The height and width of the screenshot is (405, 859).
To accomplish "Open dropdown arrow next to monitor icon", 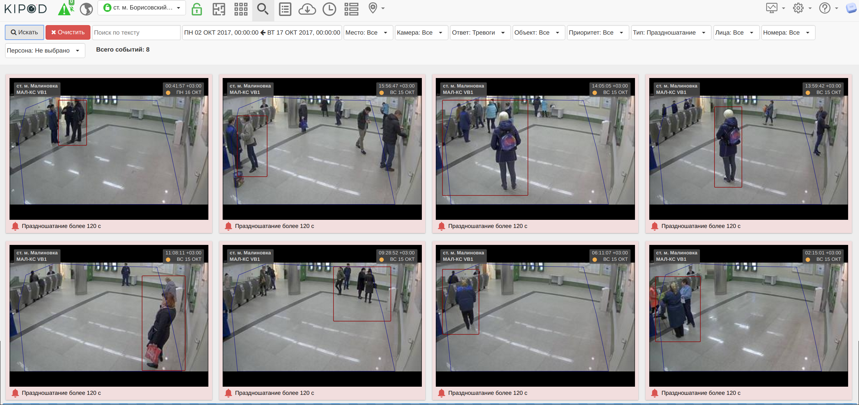I will point(784,8).
